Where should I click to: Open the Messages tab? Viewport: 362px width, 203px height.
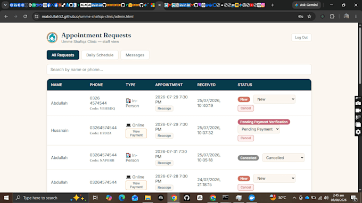tap(135, 55)
